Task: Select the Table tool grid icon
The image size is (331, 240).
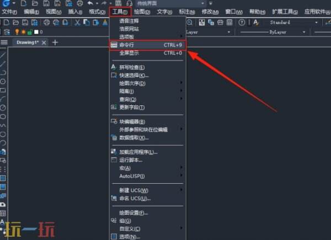Action: pos(3,213)
